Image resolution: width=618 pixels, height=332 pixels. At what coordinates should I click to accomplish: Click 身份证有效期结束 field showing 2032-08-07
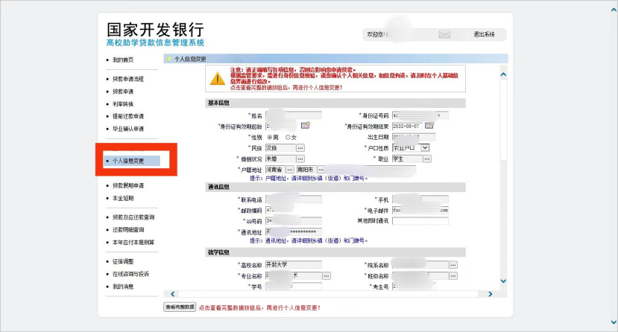point(407,127)
